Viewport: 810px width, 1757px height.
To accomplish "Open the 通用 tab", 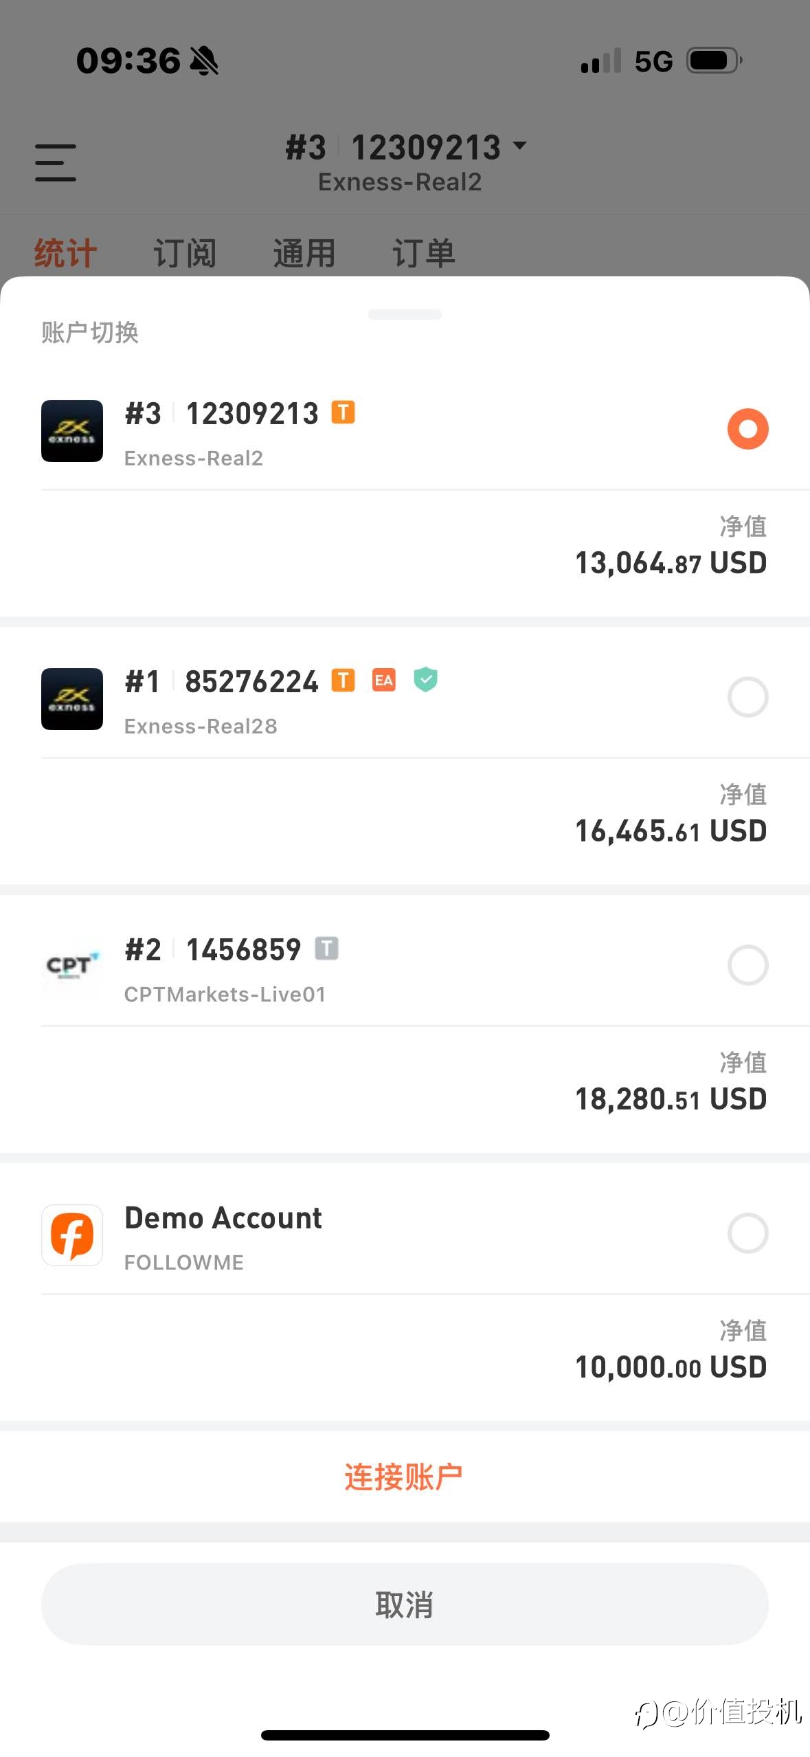I will click(304, 253).
